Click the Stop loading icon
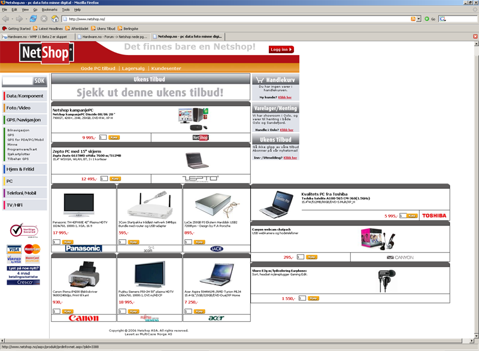The image size is (479, 351). 44,19
